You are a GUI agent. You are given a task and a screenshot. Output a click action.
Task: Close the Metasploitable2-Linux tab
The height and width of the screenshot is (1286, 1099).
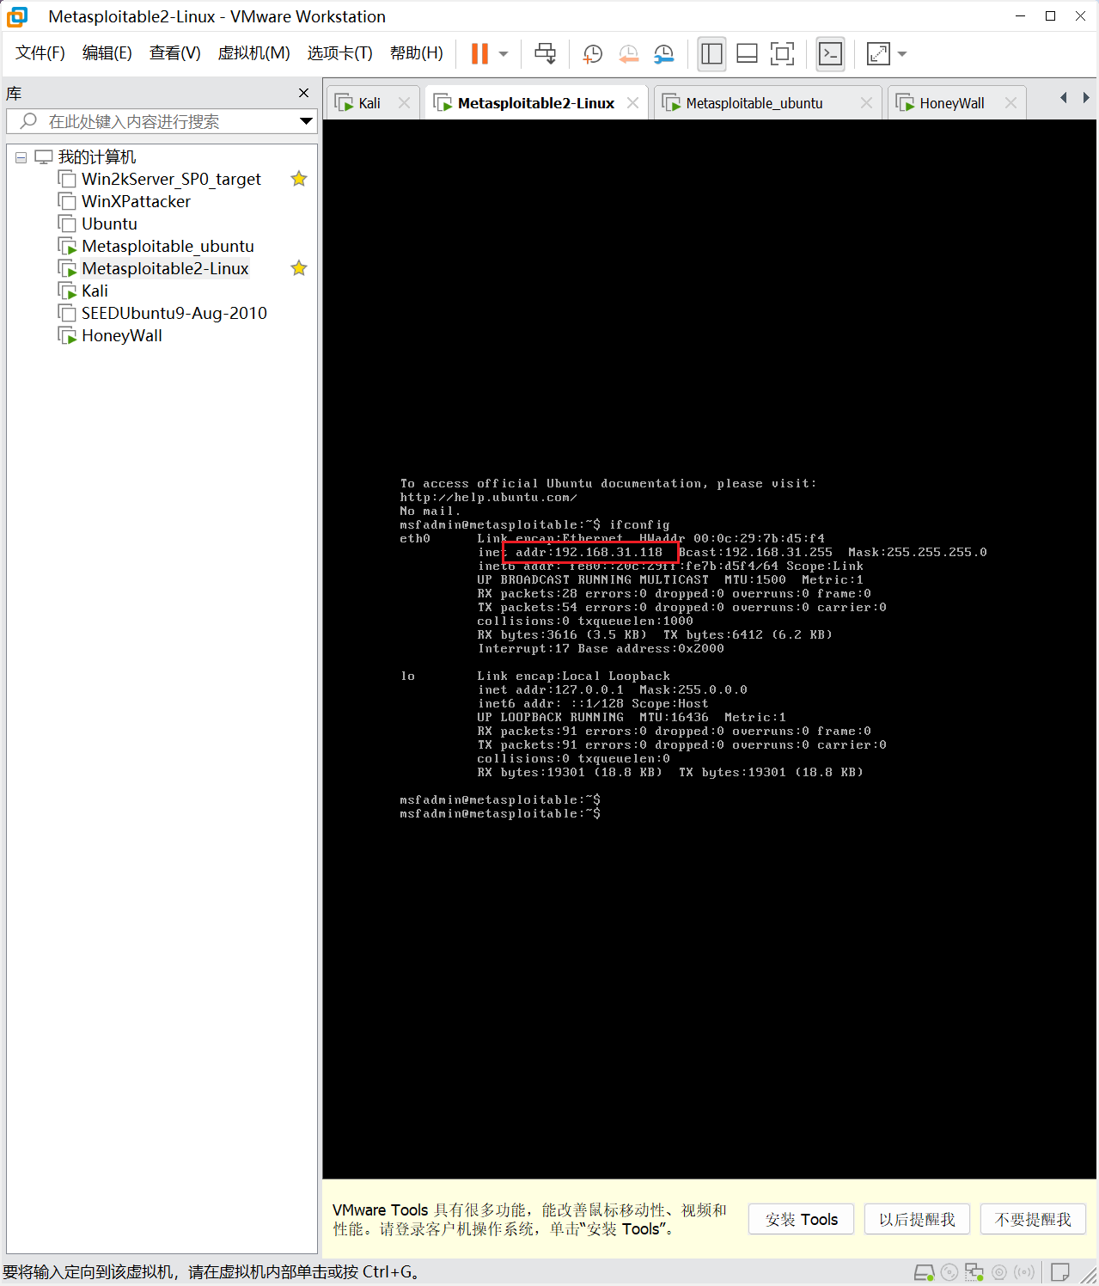tap(633, 103)
